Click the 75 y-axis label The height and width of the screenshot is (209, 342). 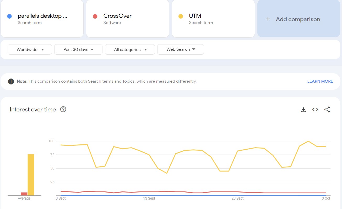pyautogui.click(x=52, y=155)
